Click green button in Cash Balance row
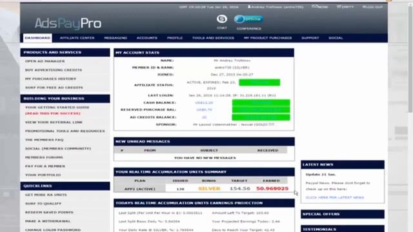The image size is (413, 232). [x=261, y=102]
